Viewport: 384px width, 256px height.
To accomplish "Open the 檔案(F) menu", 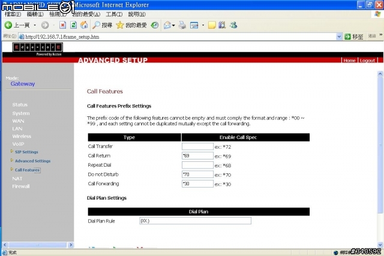I will 13,14.
